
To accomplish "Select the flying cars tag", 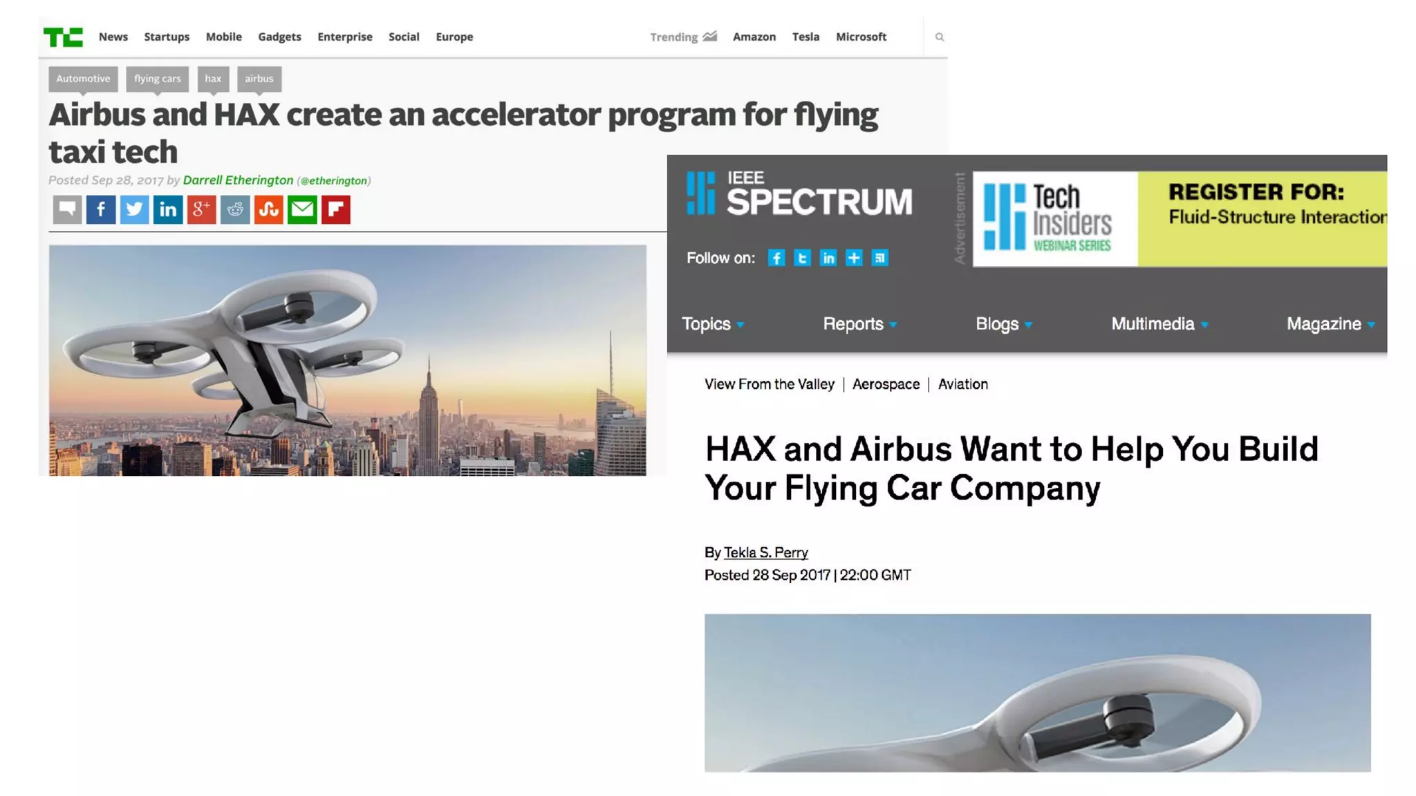I will [x=158, y=79].
